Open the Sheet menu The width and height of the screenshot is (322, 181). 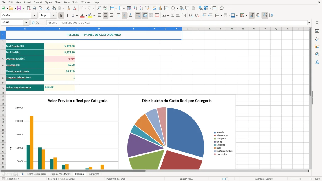[x=58, y=2]
